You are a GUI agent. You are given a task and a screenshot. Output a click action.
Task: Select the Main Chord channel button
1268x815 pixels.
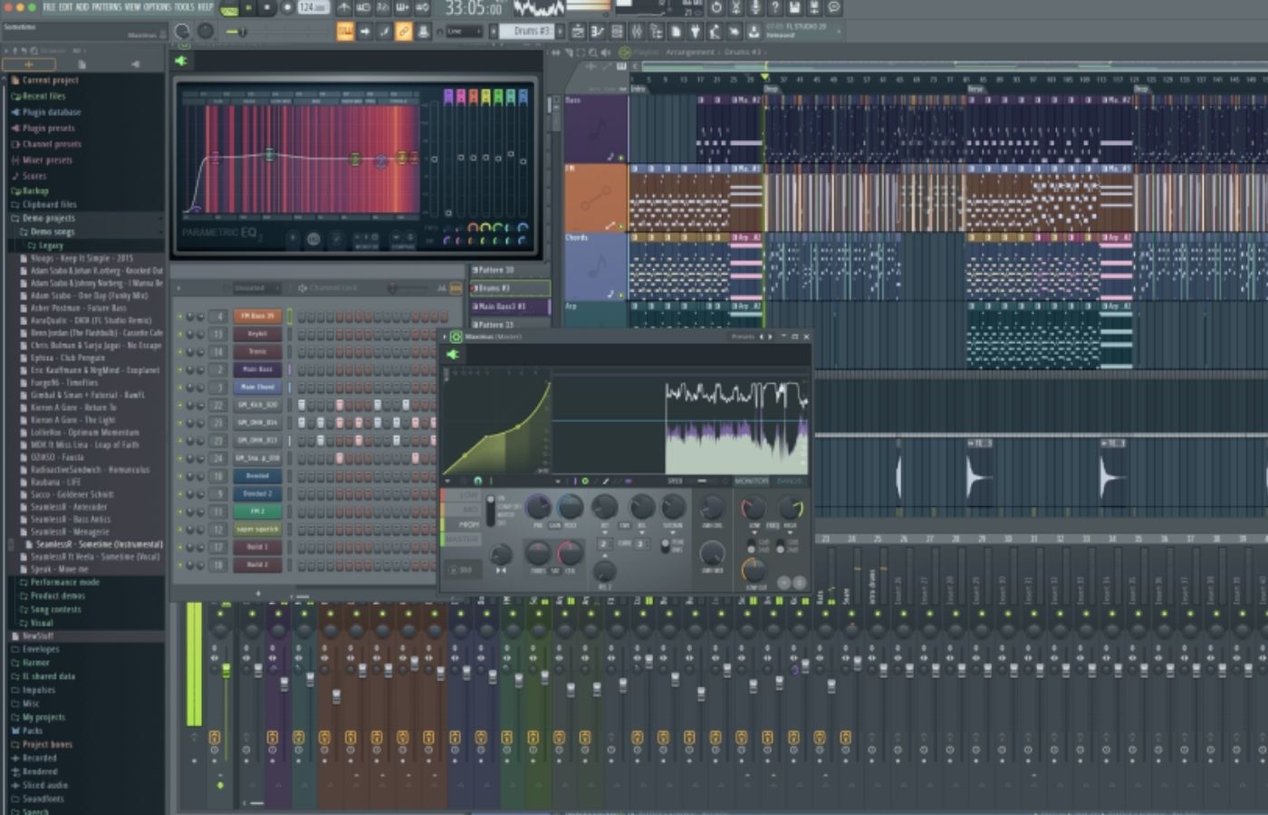click(257, 388)
